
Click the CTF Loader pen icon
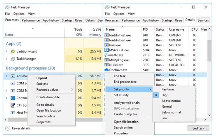[x=13, y=105]
